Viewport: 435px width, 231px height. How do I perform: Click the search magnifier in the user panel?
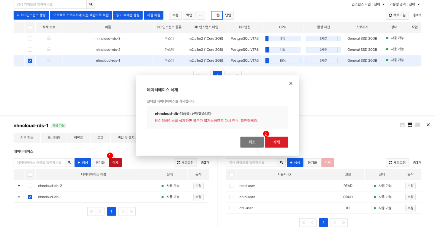coord(281,162)
